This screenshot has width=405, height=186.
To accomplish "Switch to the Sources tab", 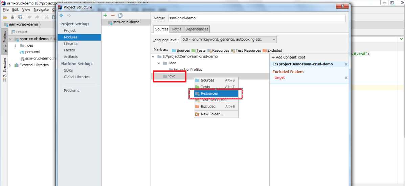I will [162, 29].
